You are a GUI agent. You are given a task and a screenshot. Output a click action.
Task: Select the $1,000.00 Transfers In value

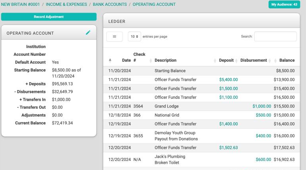61,100
